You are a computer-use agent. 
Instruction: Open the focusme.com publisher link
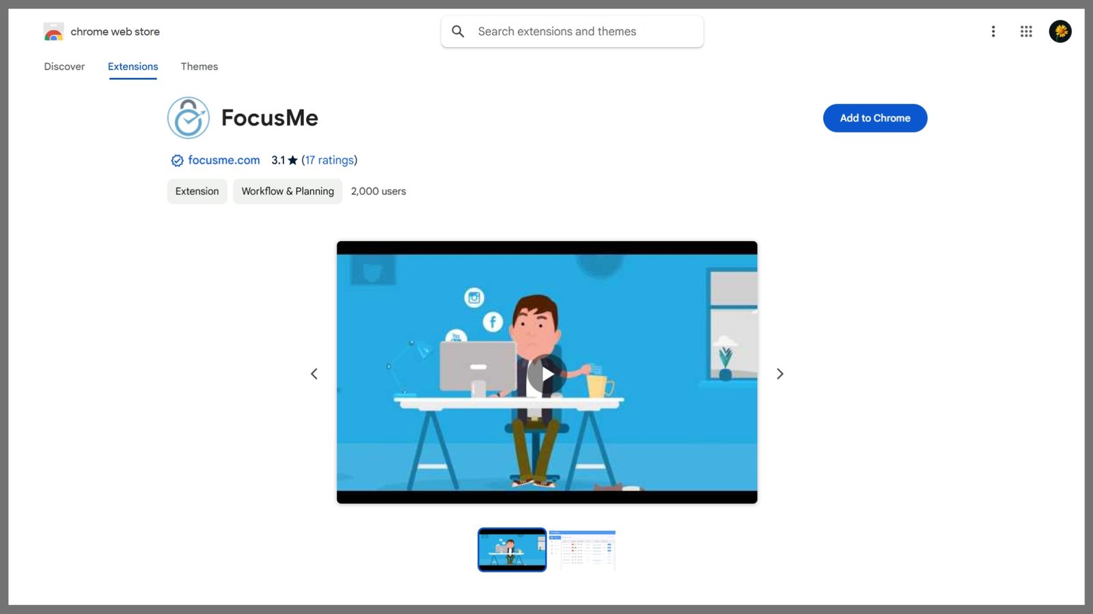pyautogui.click(x=224, y=160)
